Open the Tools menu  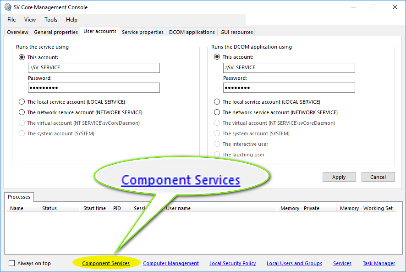click(51, 20)
